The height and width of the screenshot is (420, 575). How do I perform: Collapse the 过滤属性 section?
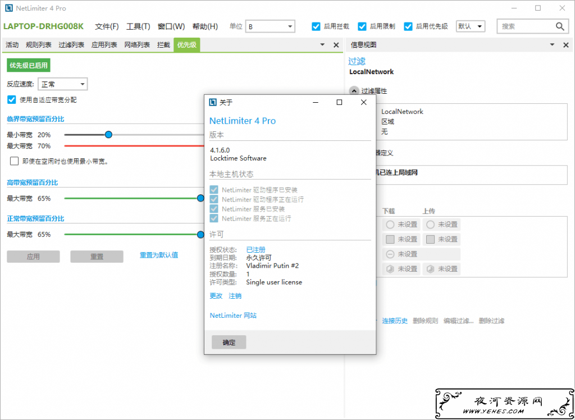tap(354, 91)
